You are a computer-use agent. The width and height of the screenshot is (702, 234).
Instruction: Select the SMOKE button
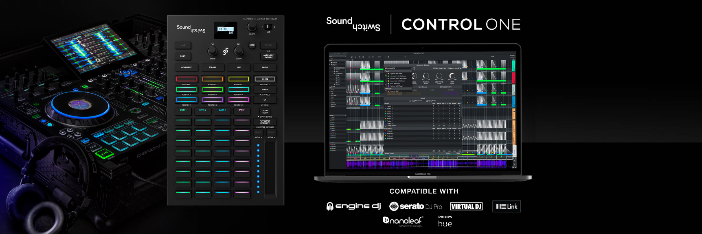click(x=265, y=67)
